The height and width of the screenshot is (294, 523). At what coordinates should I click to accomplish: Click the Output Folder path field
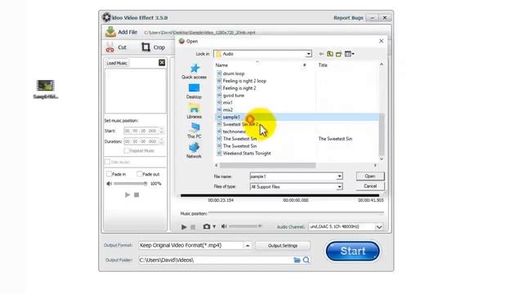point(216,260)
